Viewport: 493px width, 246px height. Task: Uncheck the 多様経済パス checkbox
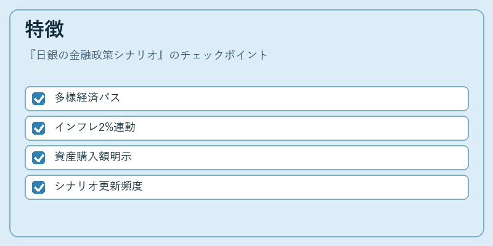[38, 98]
